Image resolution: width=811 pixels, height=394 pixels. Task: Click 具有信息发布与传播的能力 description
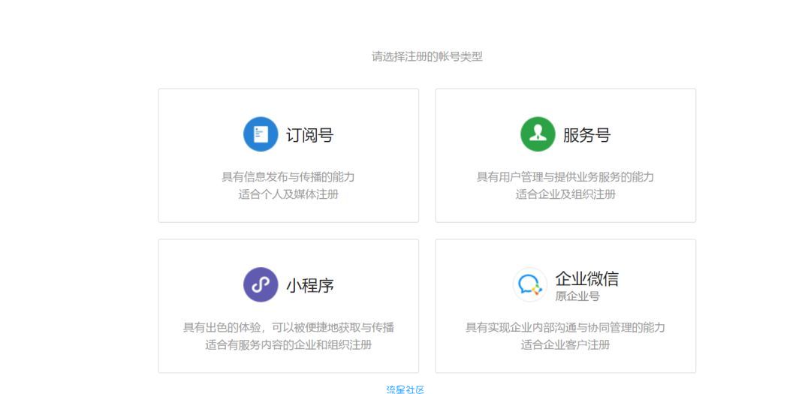(288, 177)
